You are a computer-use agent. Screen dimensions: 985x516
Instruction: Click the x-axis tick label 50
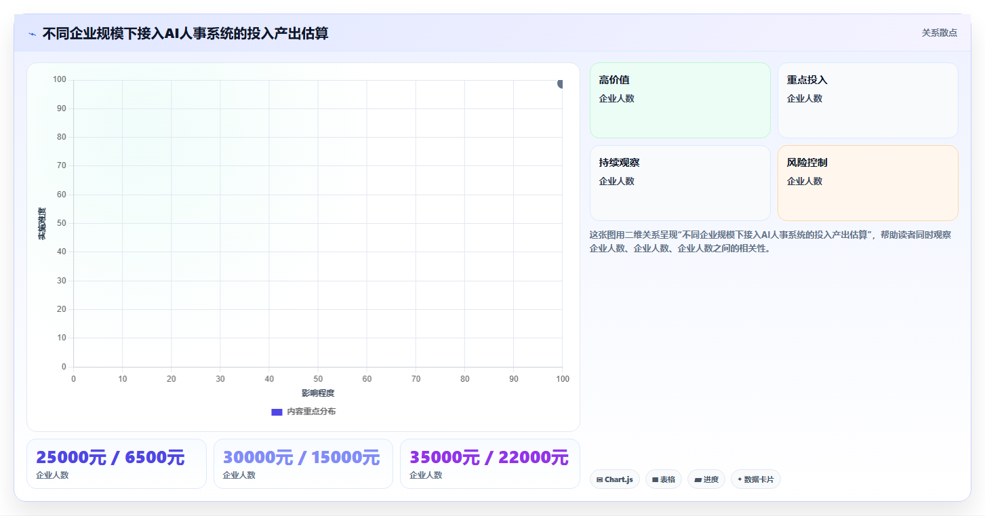click(x=318, y=379)
